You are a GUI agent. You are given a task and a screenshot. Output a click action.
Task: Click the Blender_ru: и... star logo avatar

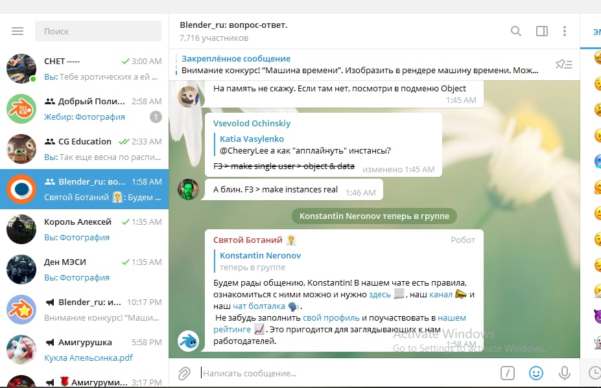click(21, 310)
